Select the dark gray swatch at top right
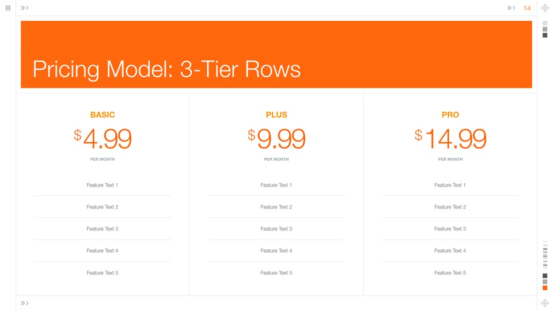The height and width of the screenshot is (311, 553). pyautogui.click(x=545, y=35)
